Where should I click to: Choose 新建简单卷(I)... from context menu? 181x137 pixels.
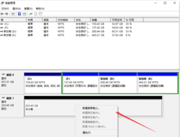[x=91, y=108]
